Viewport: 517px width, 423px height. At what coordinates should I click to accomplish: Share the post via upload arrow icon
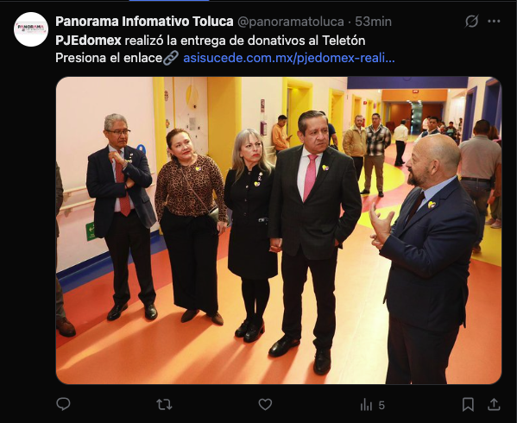(x=494, y=404)
